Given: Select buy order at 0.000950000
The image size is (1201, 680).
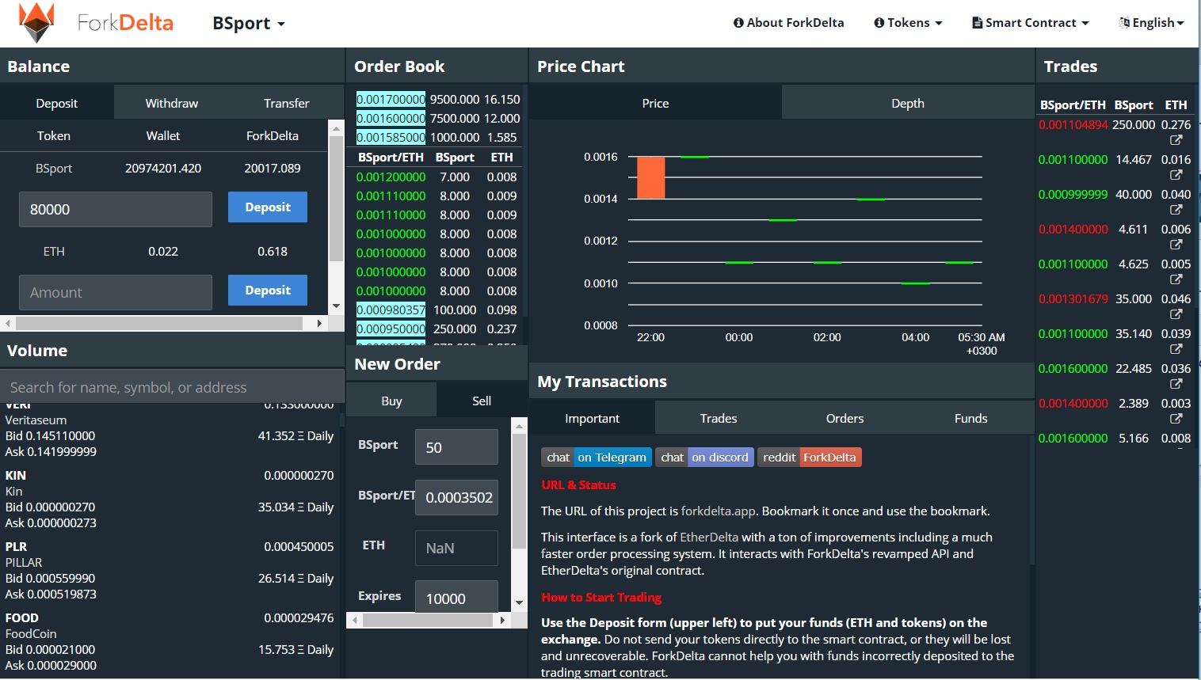Looking at the screenshot, I should point(437,329).
